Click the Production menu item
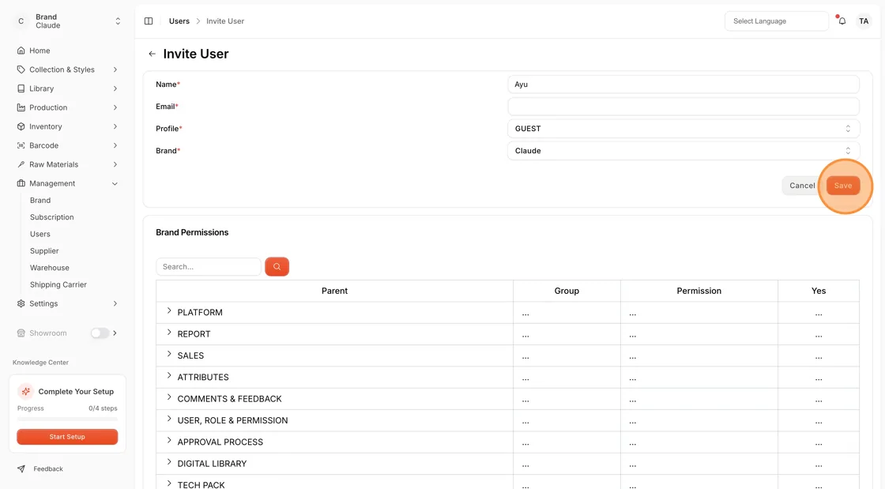Screen dimensions: 885x489 coord(67,107)
